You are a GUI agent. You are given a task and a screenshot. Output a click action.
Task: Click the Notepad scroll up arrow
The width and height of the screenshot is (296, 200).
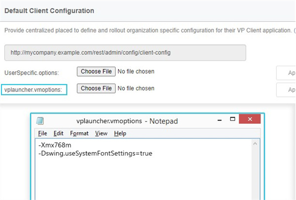256,144
